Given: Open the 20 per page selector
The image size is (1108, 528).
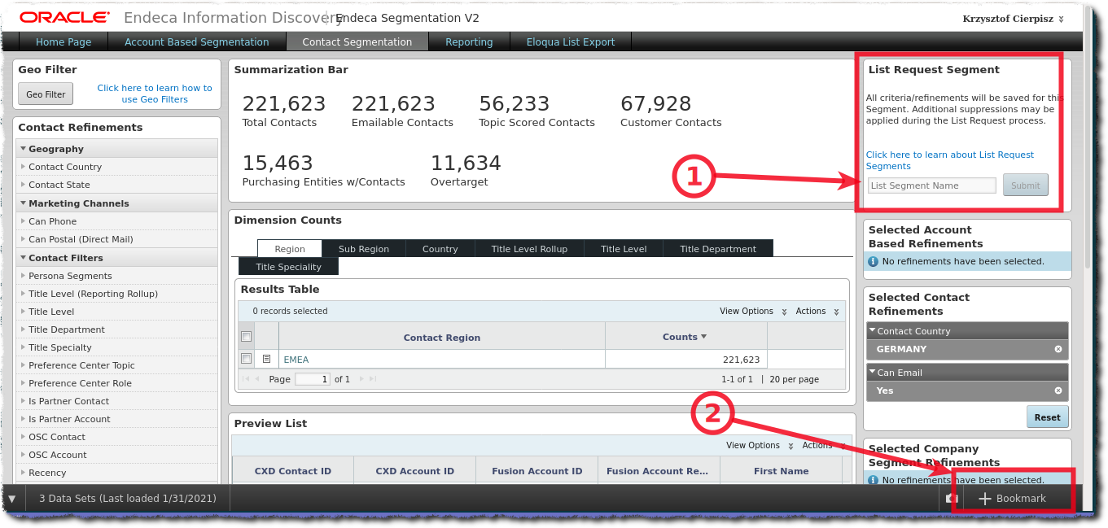Looking at the screenshot, I should click(795, 379).
